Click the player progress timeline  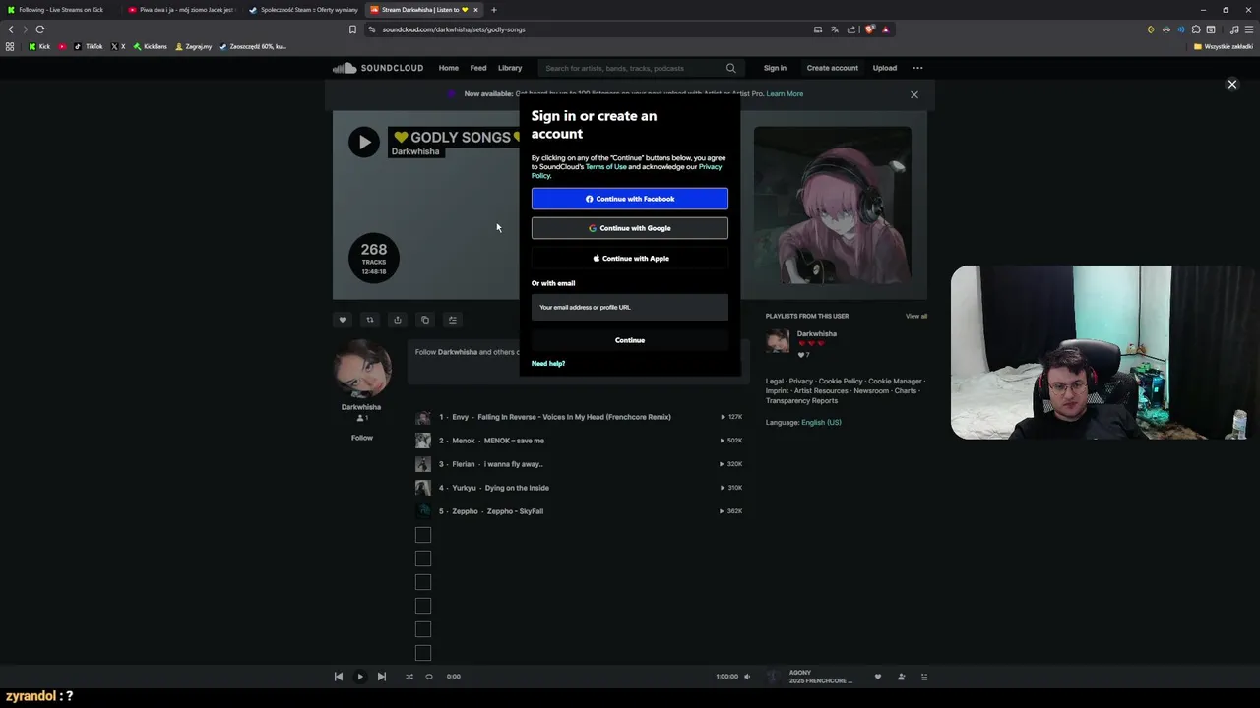click(x=589, y=677)
